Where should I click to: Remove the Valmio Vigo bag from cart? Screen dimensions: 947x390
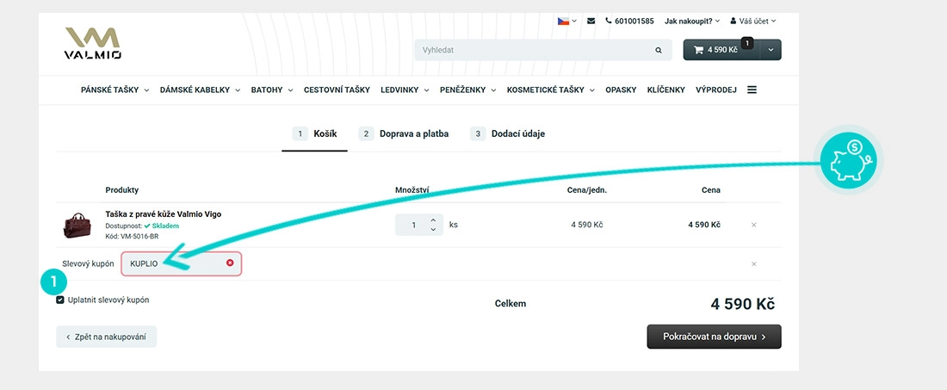[x=754, y=225]
